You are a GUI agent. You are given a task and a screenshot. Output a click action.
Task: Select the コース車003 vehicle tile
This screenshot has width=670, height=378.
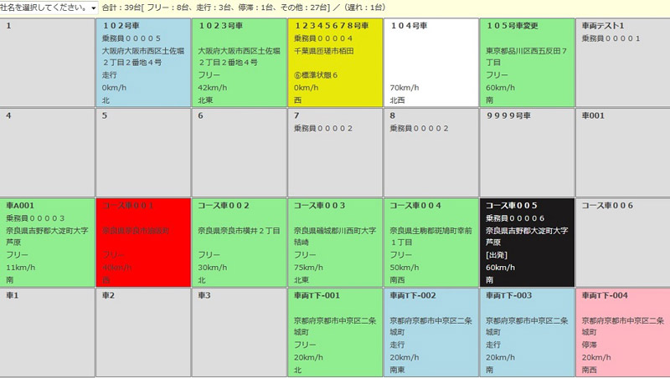[336, 243]
